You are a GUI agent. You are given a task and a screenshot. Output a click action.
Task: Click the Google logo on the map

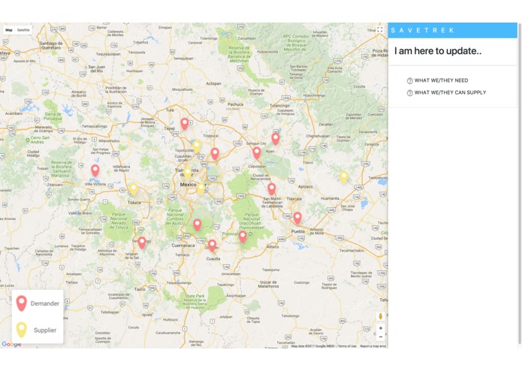11,345
